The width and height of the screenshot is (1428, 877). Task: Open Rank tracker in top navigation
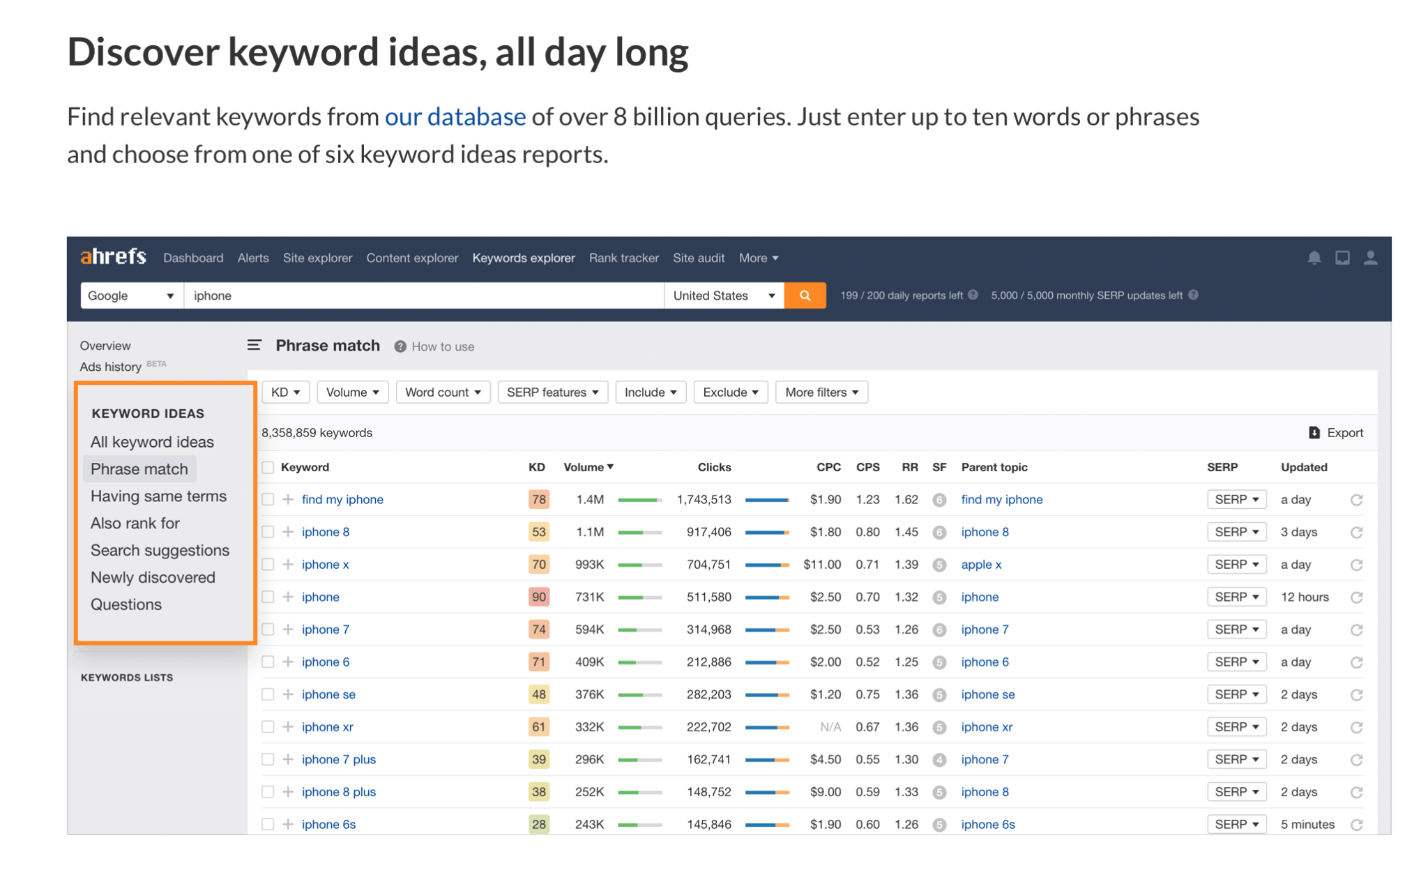(x=623, y=258)
